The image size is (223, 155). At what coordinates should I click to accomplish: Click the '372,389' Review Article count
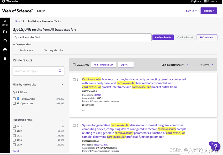click(60, 99)
